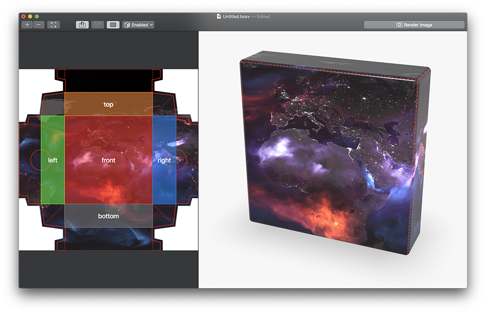486x313 pixels.
Task: Select the left face region
Action: (x=52, y=160)
